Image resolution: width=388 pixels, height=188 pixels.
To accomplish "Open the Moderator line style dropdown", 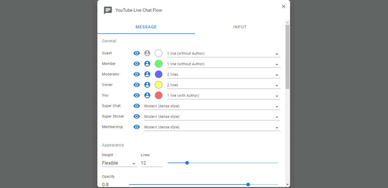I will [x=224, y=75].
